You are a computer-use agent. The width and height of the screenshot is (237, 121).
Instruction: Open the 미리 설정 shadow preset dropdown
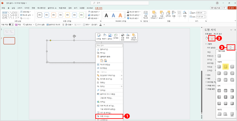click(x=231, y=48)
